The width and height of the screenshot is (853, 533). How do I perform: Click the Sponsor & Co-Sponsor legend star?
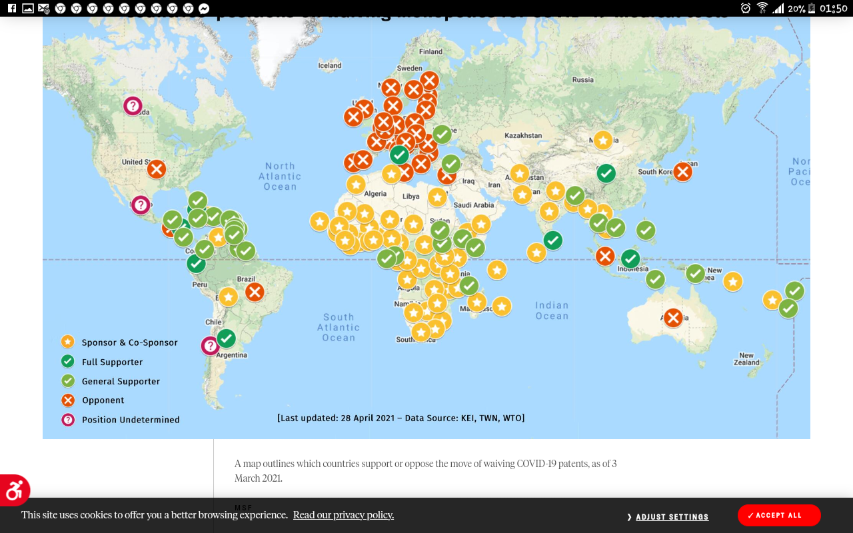[68, 342]
